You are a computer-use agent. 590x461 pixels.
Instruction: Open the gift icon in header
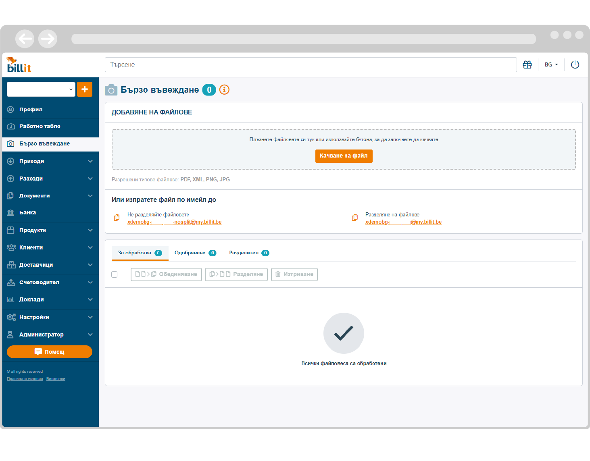pos(527,64)
